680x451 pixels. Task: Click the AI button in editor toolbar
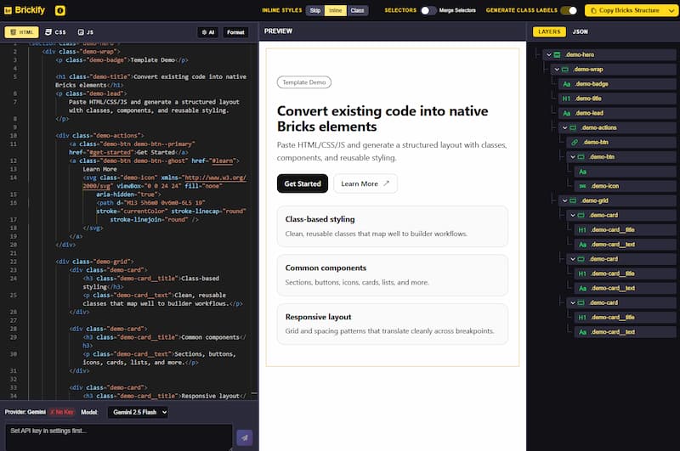pos(208,32)
